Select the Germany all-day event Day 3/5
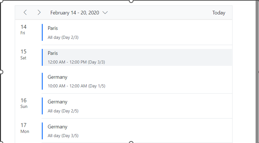This screenshot has height=143, width=259. [136, 131]
